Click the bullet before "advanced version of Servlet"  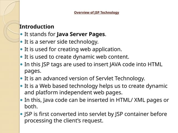point(22,79)
